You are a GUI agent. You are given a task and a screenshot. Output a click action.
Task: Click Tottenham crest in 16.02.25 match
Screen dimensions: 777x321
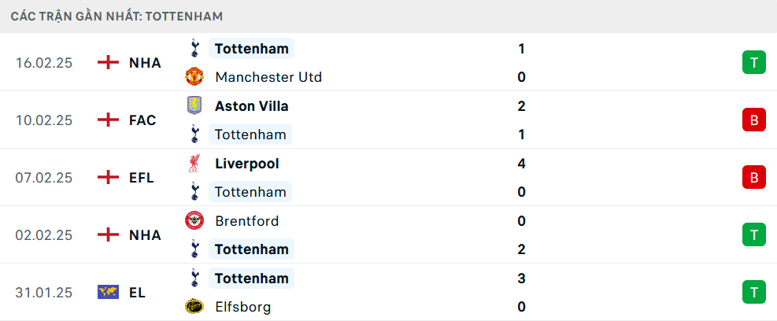tap(194, 49)
